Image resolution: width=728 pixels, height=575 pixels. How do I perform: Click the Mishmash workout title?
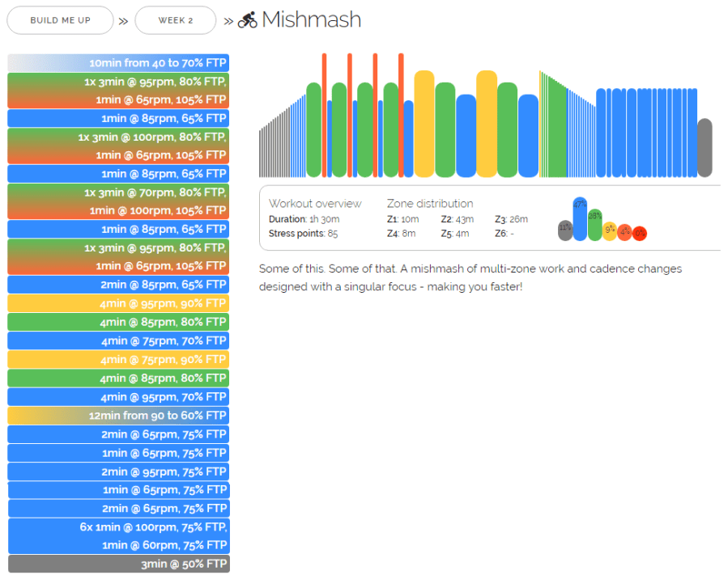click(312, 20)
